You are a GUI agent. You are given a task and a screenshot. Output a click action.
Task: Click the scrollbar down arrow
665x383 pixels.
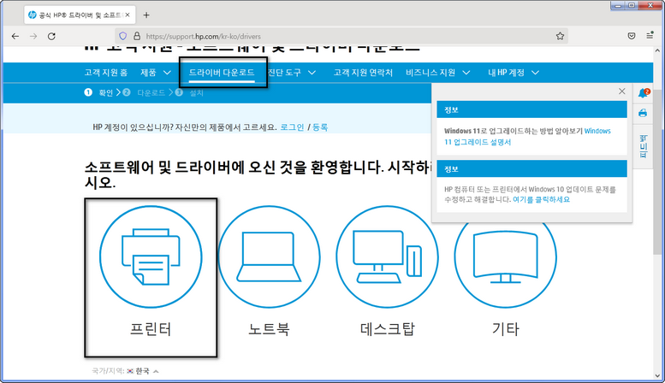pos(658,375)
